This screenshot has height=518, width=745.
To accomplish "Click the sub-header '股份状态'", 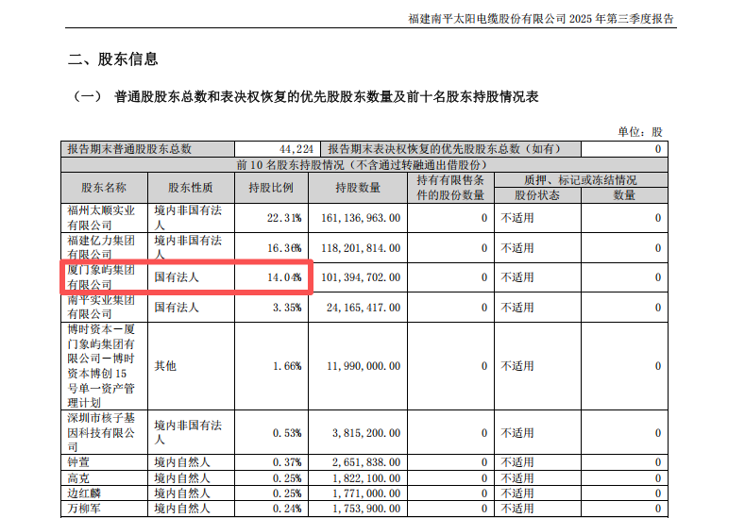I will click(537, 195).
